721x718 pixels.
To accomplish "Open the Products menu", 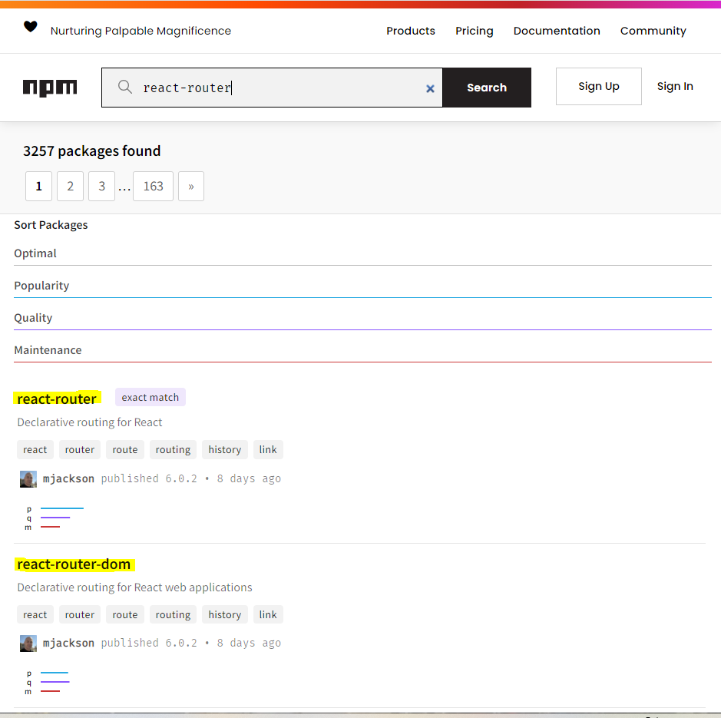I will pos(411,31).
